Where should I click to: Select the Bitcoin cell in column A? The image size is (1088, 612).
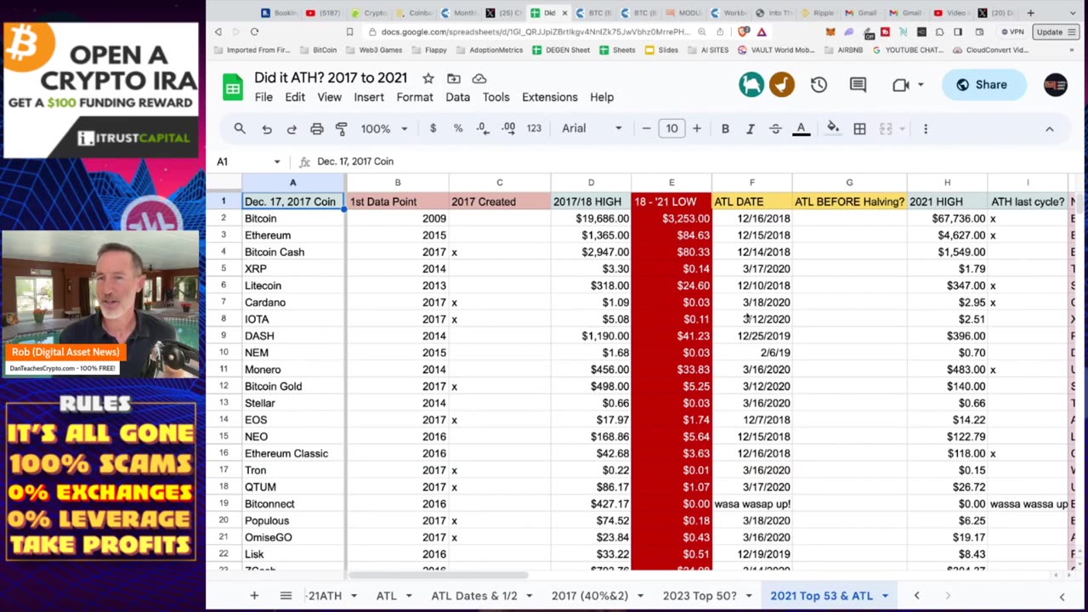coord(293,218)
